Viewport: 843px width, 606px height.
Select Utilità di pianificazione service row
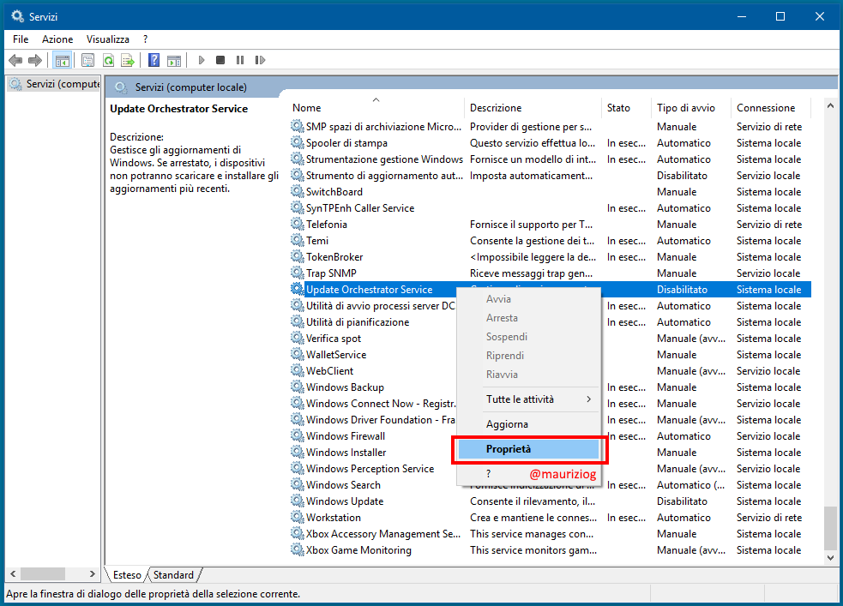pos(550,321)
